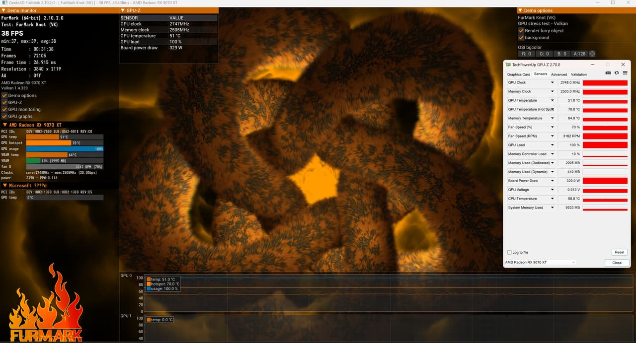Uncheck the background checkbox

click(x=521, y=37)
